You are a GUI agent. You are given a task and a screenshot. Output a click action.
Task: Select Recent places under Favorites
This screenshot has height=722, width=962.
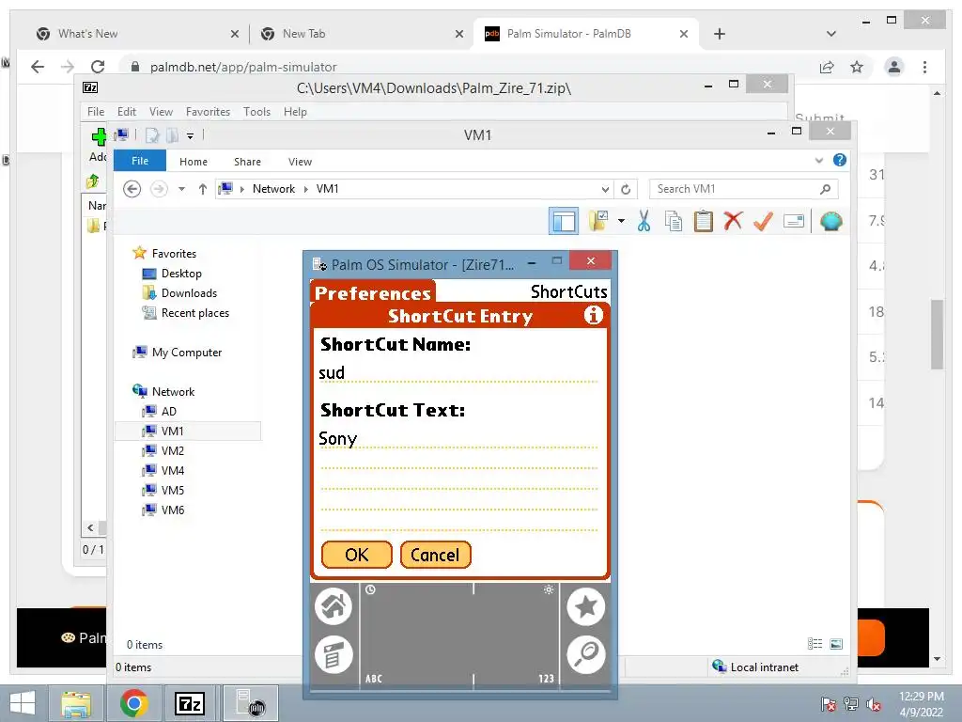[x=195, y=312]
